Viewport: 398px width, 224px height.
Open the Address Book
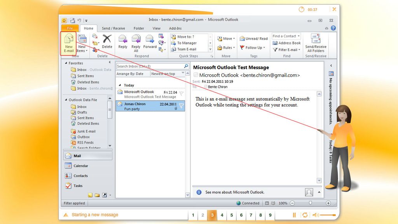click(x=286, y=43)
